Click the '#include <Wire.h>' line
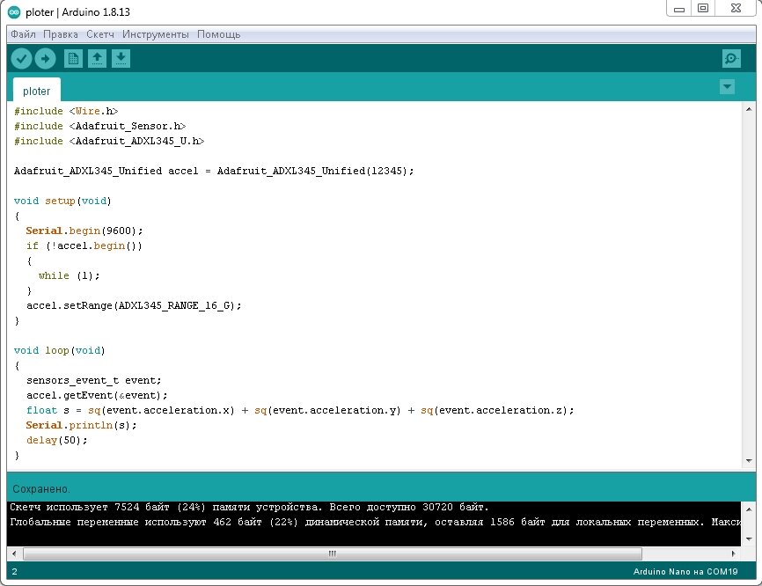This screenshot has height=586, width=762. [x=66, y=111]
